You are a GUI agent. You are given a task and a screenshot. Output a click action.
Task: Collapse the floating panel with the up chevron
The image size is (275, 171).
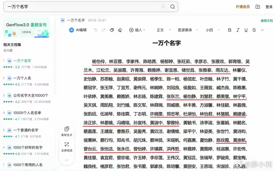(x=67, y=160)
